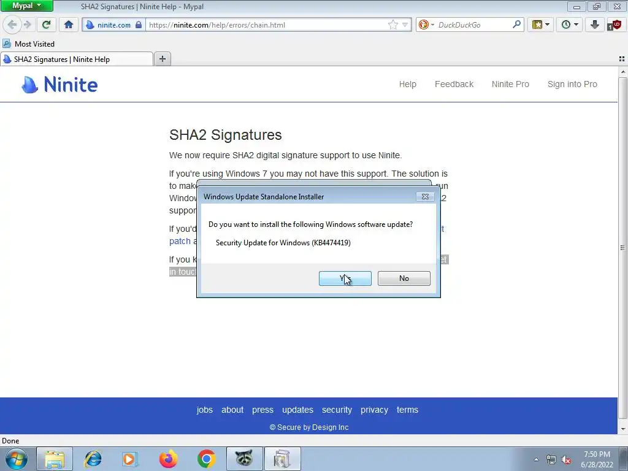Open the bookmarks menu button
Viewport: 628px width, 471px height.
(x=540, y=25)
